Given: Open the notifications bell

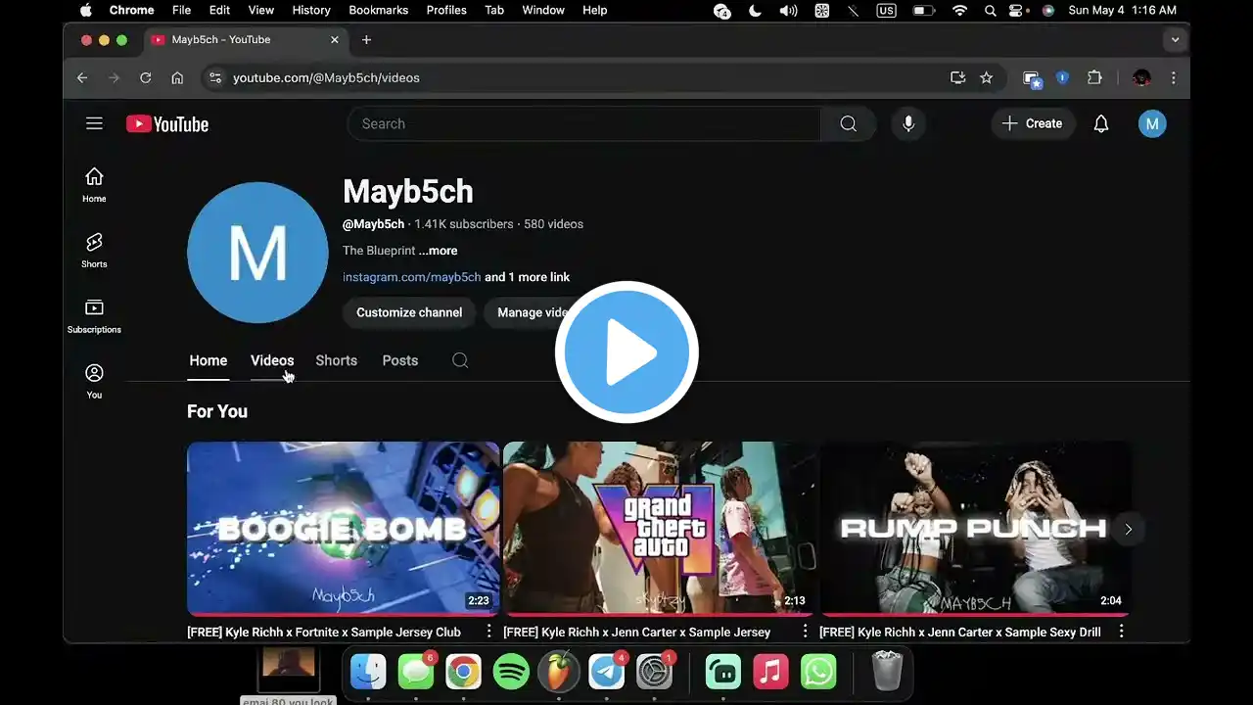Looking at the screenshot, I should pyautogui.click(x=1101, y=123).
